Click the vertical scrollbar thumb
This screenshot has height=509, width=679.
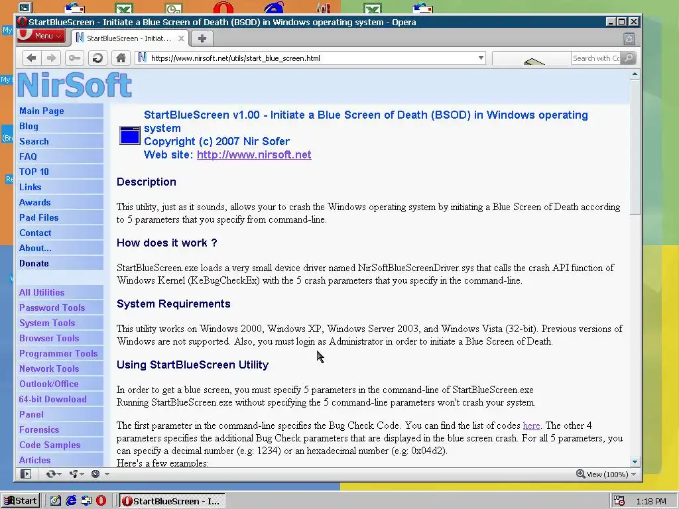pyautogui.click(x=635, y=146)
